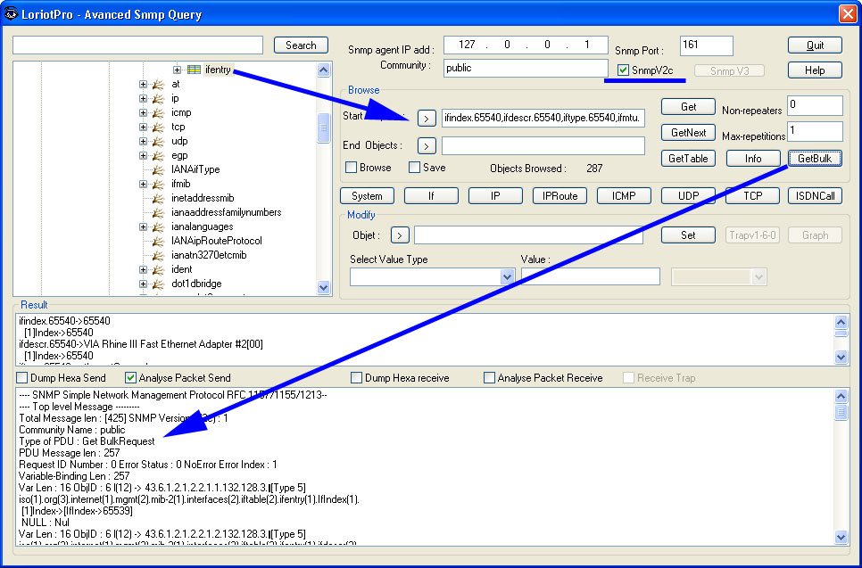Open the Select Value Type dropdown
862x568 pixels.
(x=506, y=276)
